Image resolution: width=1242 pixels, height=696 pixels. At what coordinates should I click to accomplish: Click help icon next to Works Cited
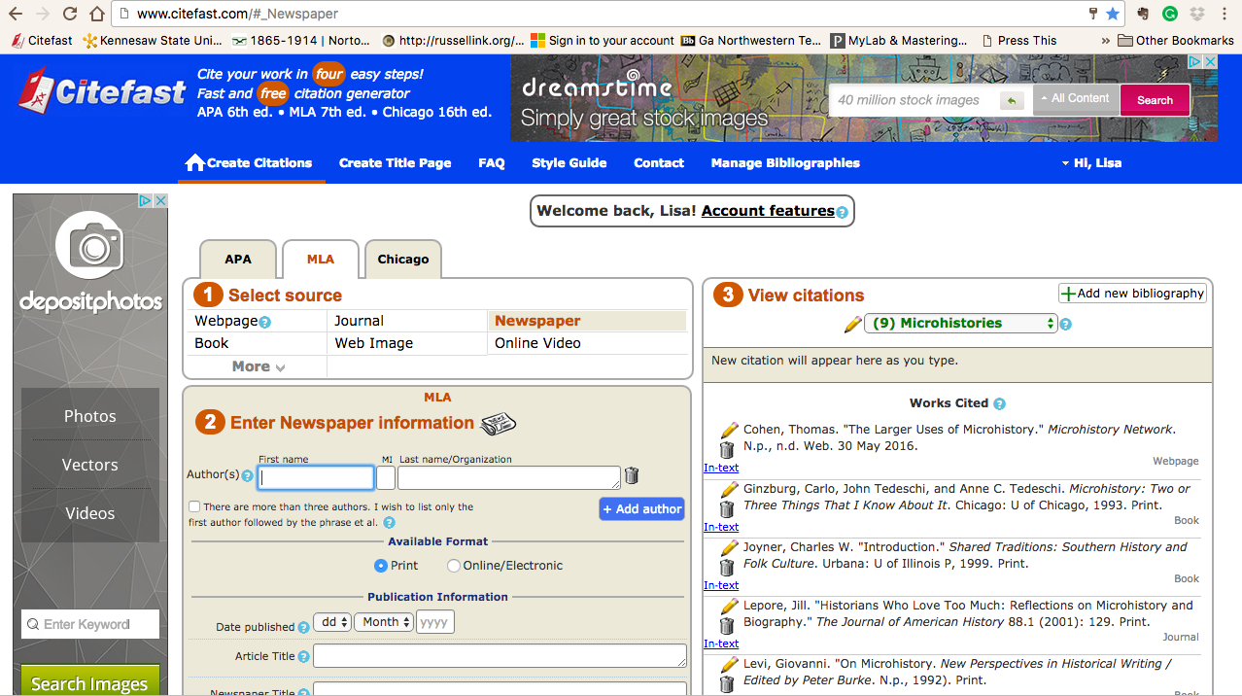pyautogui.click(x=999, y=403)
